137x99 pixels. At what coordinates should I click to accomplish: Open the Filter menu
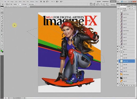24,2
